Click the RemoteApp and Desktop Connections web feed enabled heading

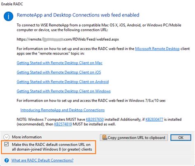tap(78, 15)
